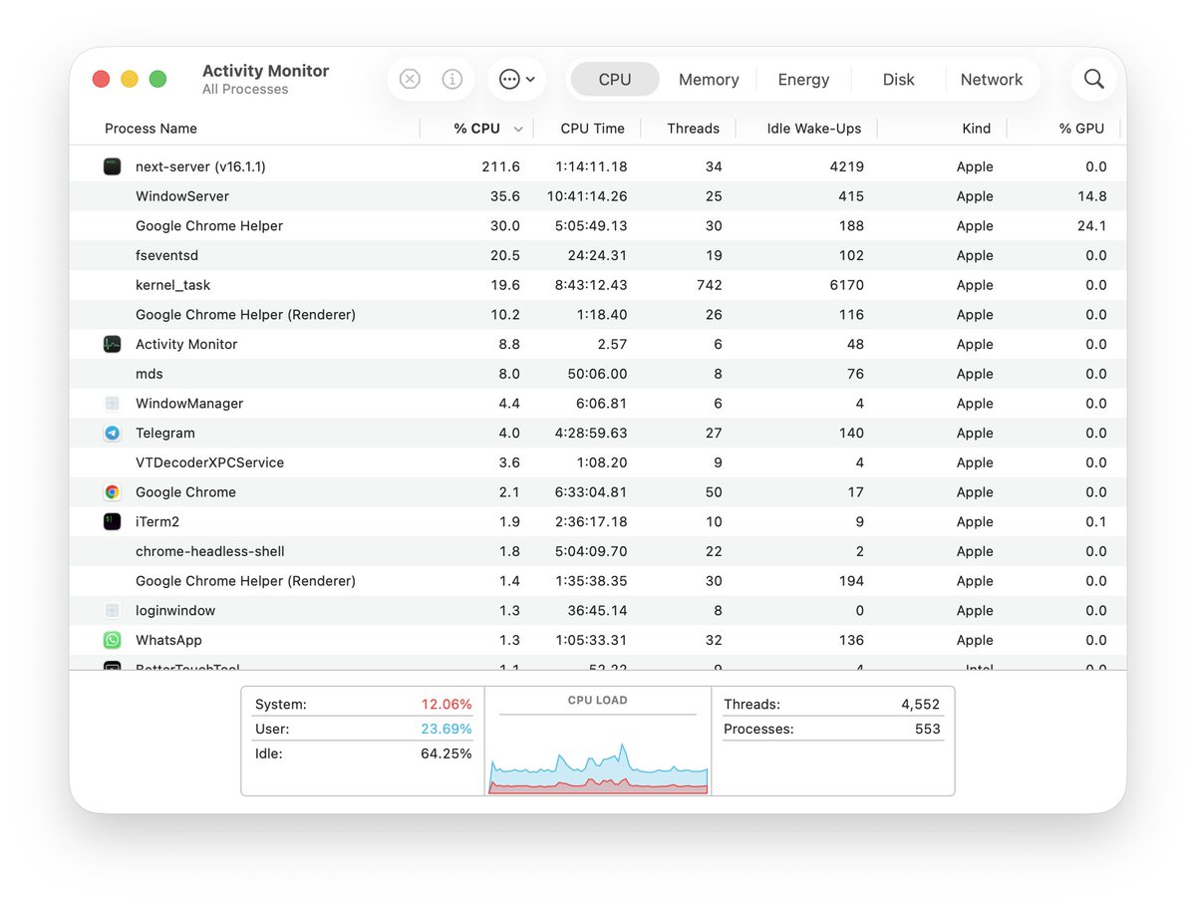Viewport: 1196px width, 905px height.
Task: Click the iTerm2 app icon
Action: [113, 521]
